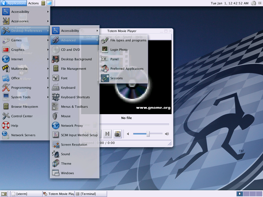Click the Network Servers icon

pos(6,135)
